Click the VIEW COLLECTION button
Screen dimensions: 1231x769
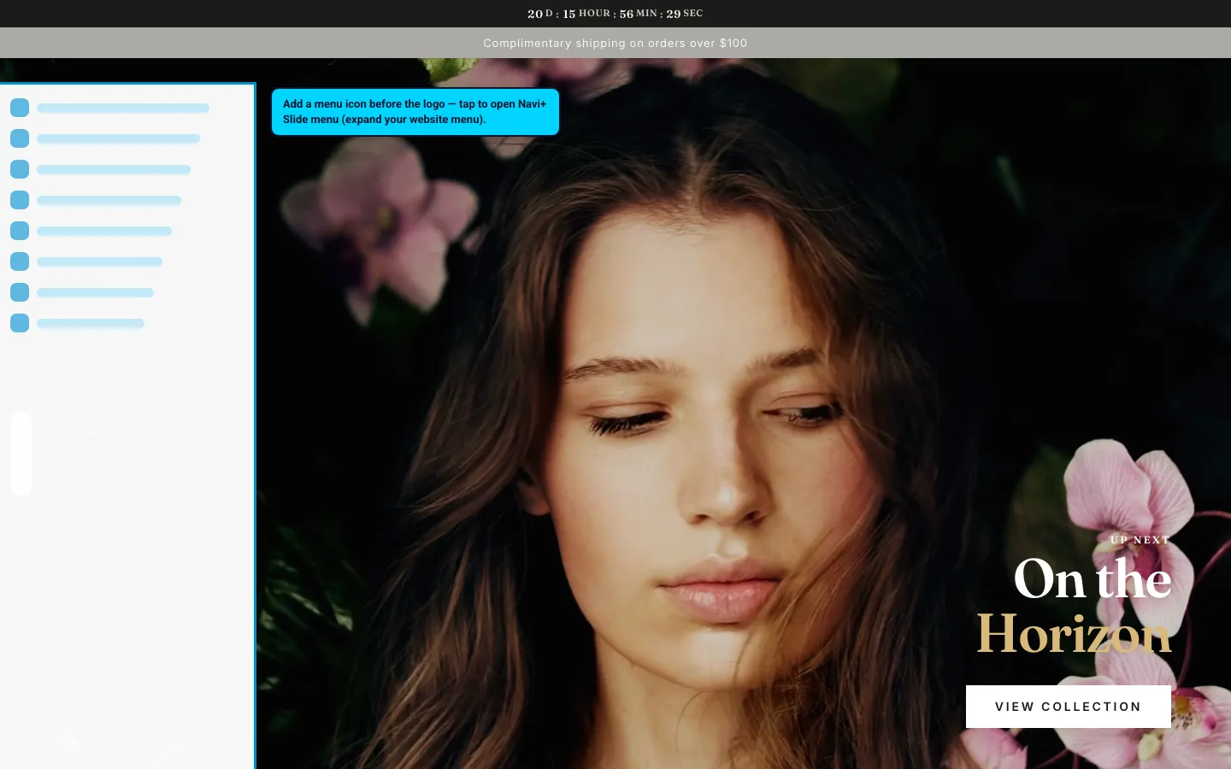click(x=1068, y=707)
